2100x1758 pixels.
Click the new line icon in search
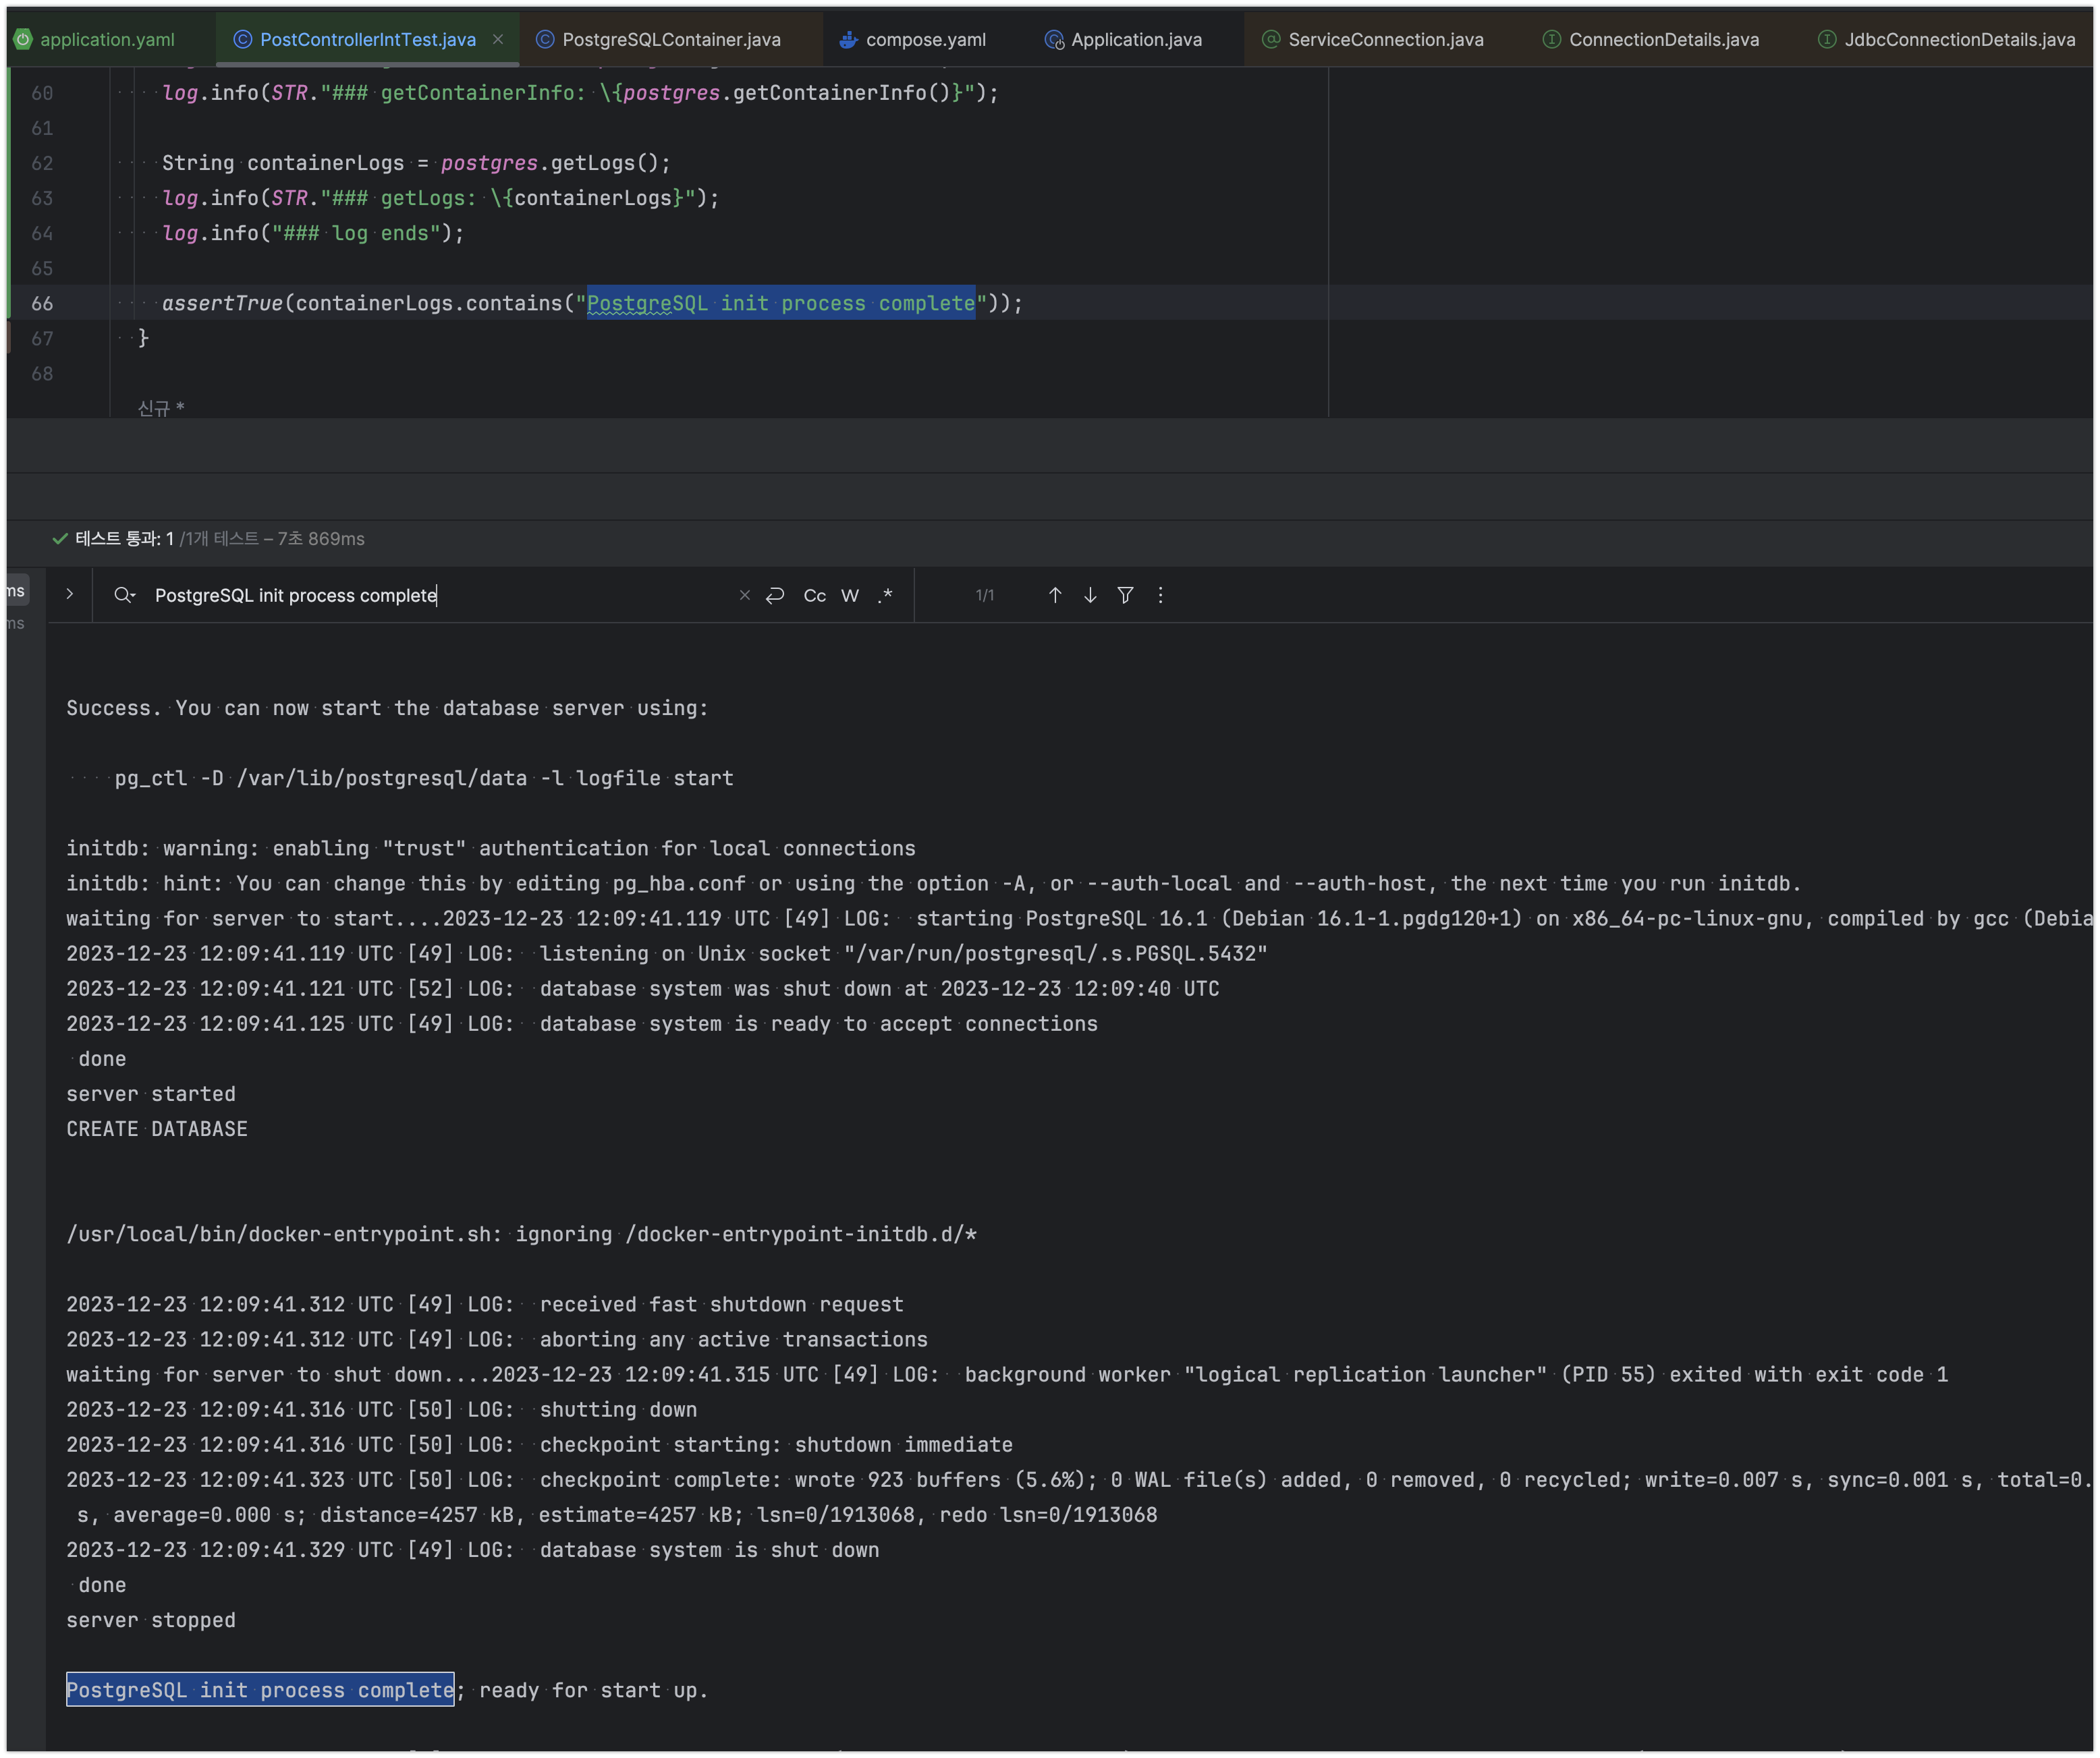point(775,596)
